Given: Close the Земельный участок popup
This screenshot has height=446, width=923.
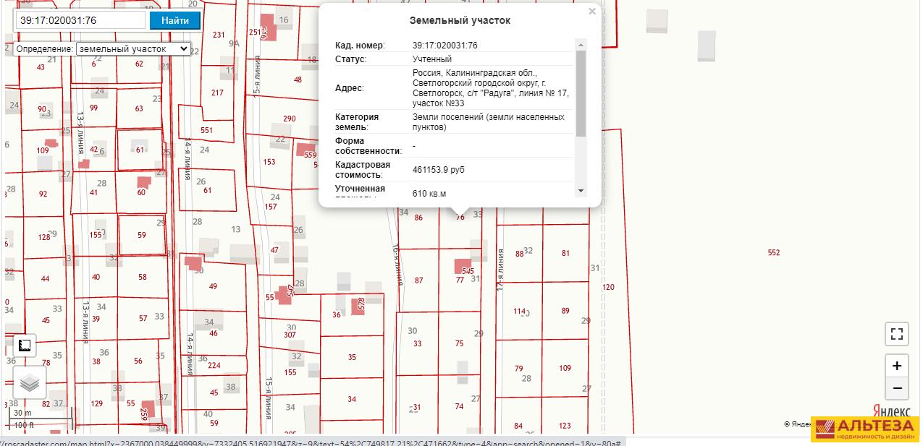Looking at the screenshot, I should (x=592, y=12).
